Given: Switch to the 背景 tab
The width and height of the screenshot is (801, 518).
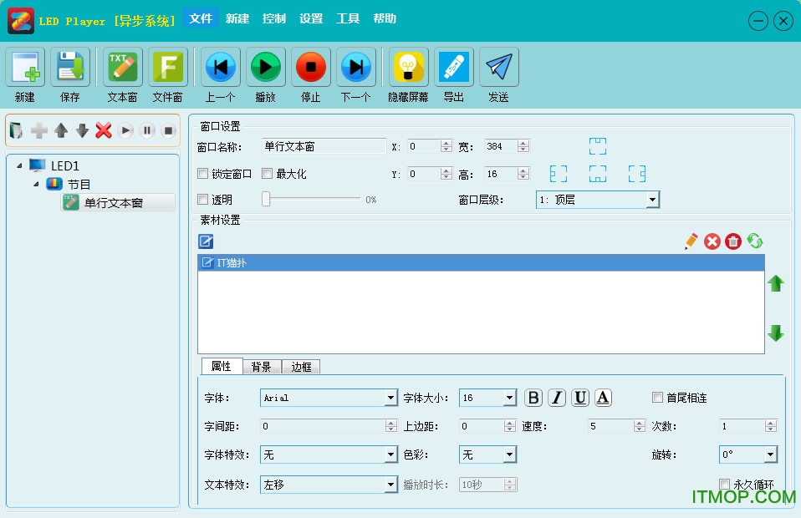Looking at the screenshot, I should [x=261, y=367].
